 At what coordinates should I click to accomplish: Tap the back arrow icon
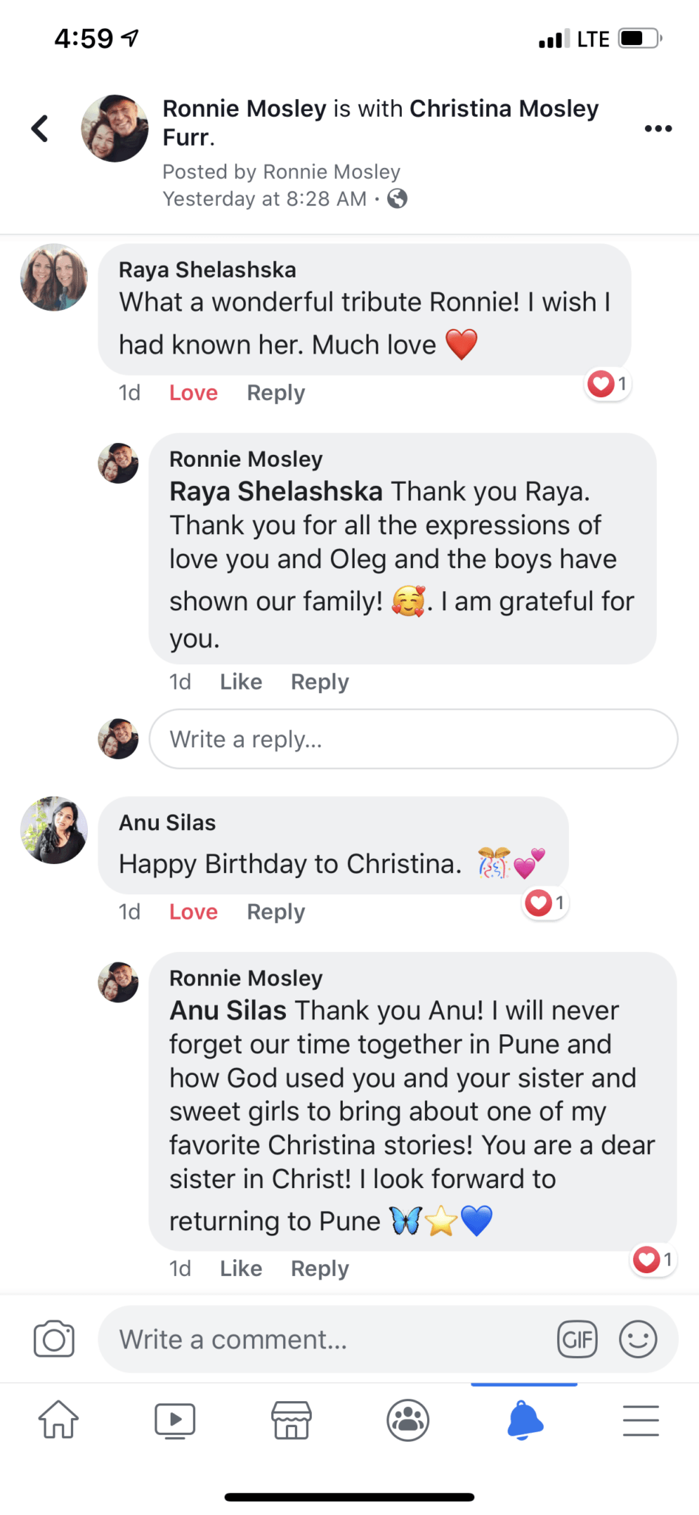point(40,129)
